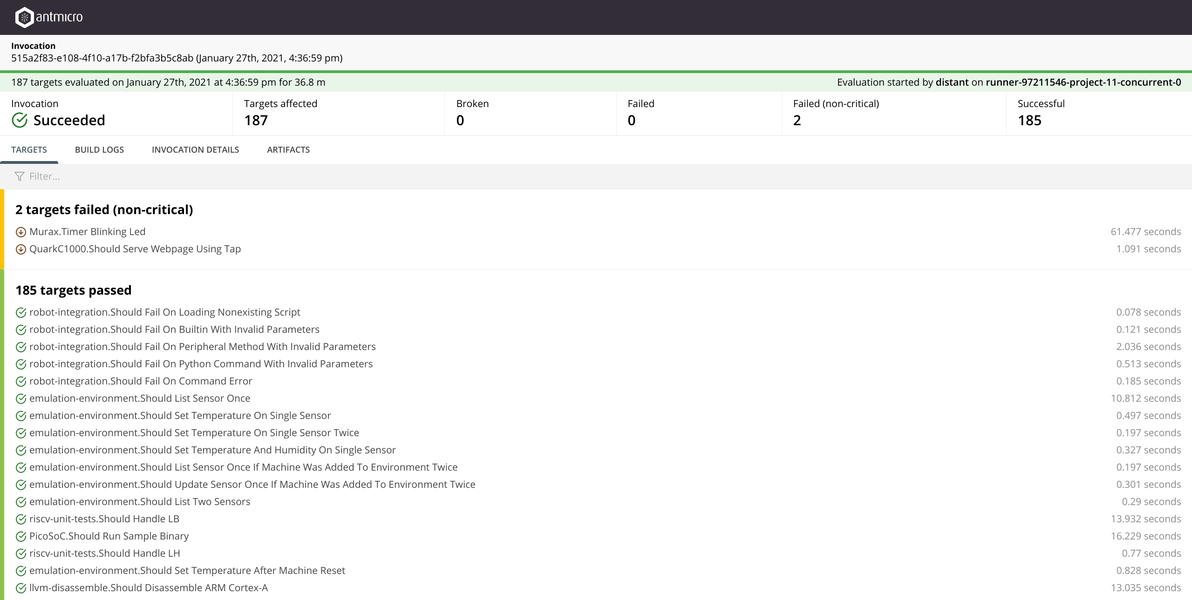Switch to the Build Logs tab
The width and height of the screenshot is (1192, 600).
pos(99,150)
